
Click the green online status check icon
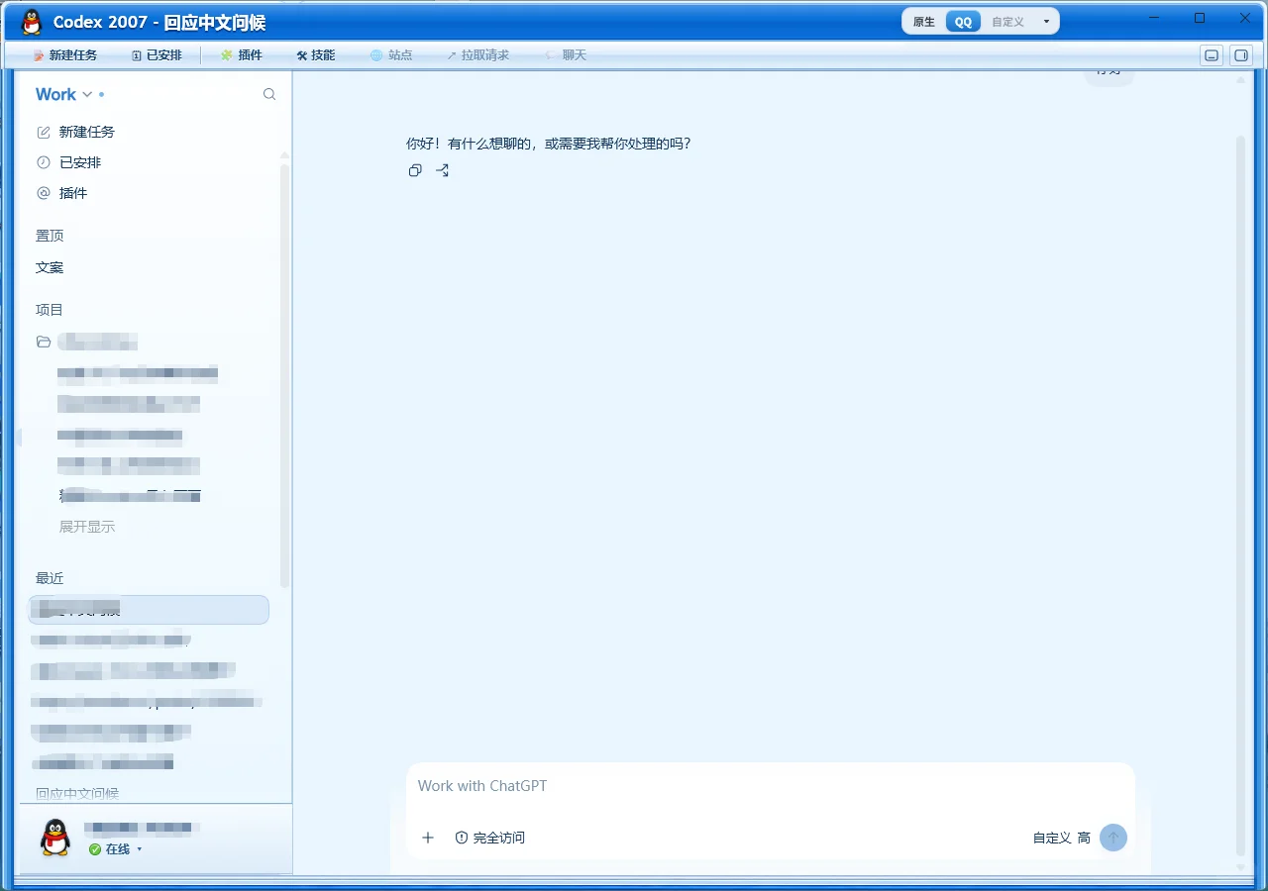[95, 849]
